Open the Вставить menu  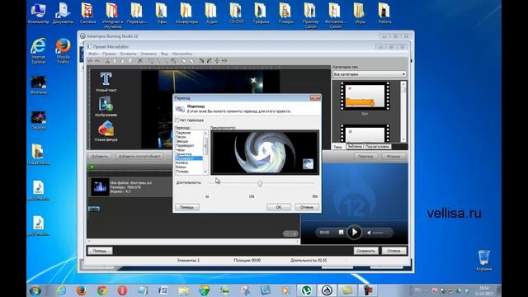point(129,54)
